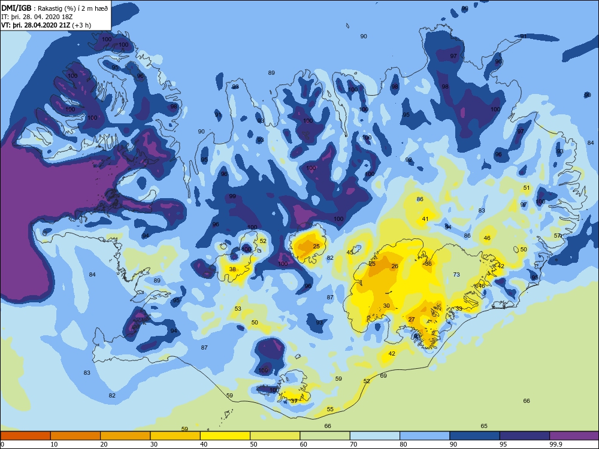This screenshot has width=599, height=449.
Task: Pick the 60–70 light green legend swatch
Action: tap(325, 436)
